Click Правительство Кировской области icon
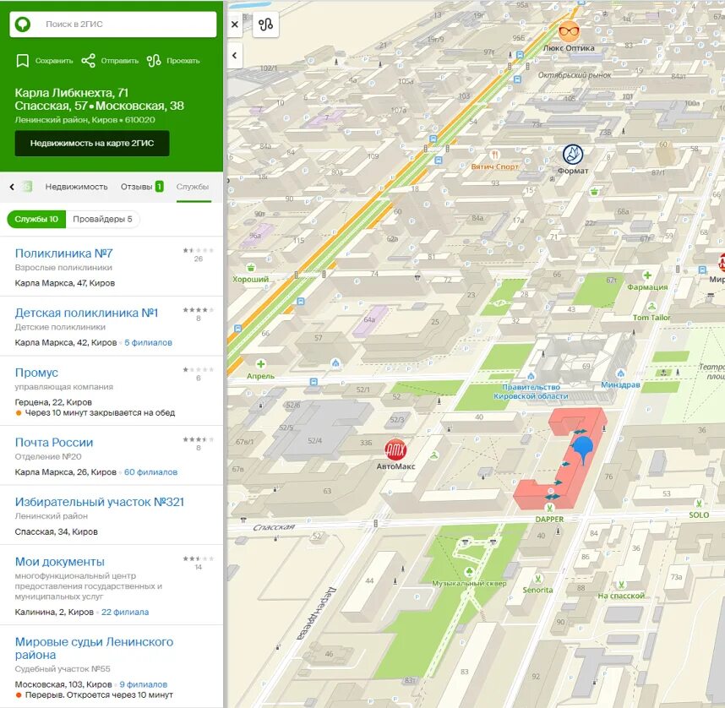 [x=531, y=376]
